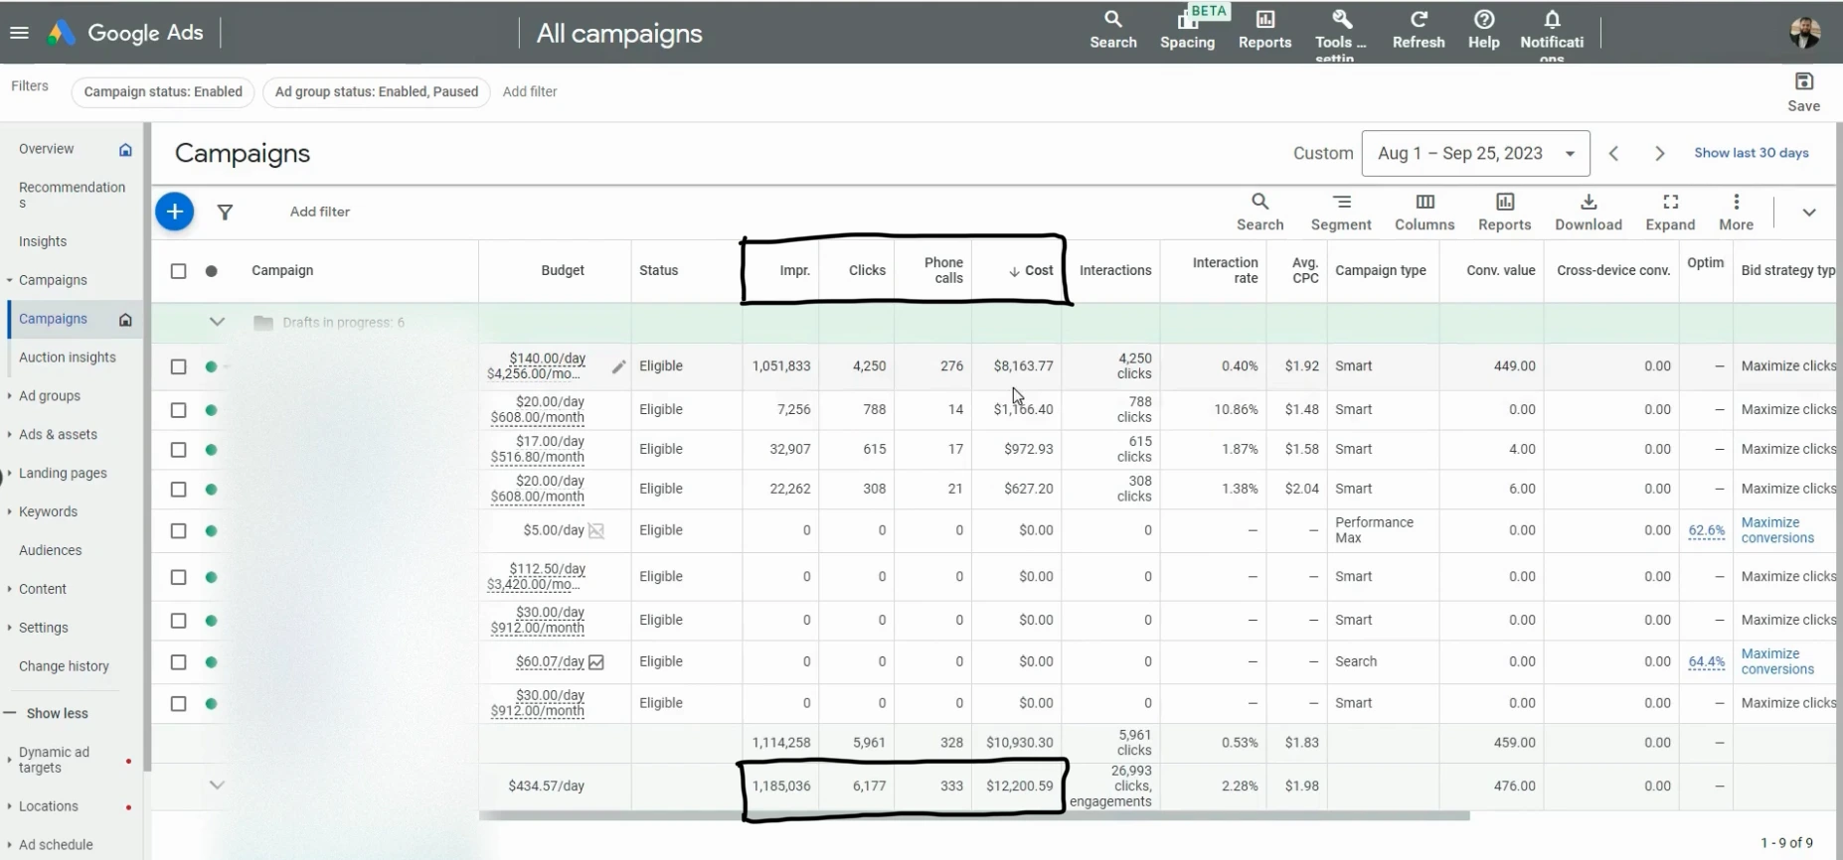Save the current filter set
The height and width of the screenshot is (860, 1843).
tap(1803, 91)
